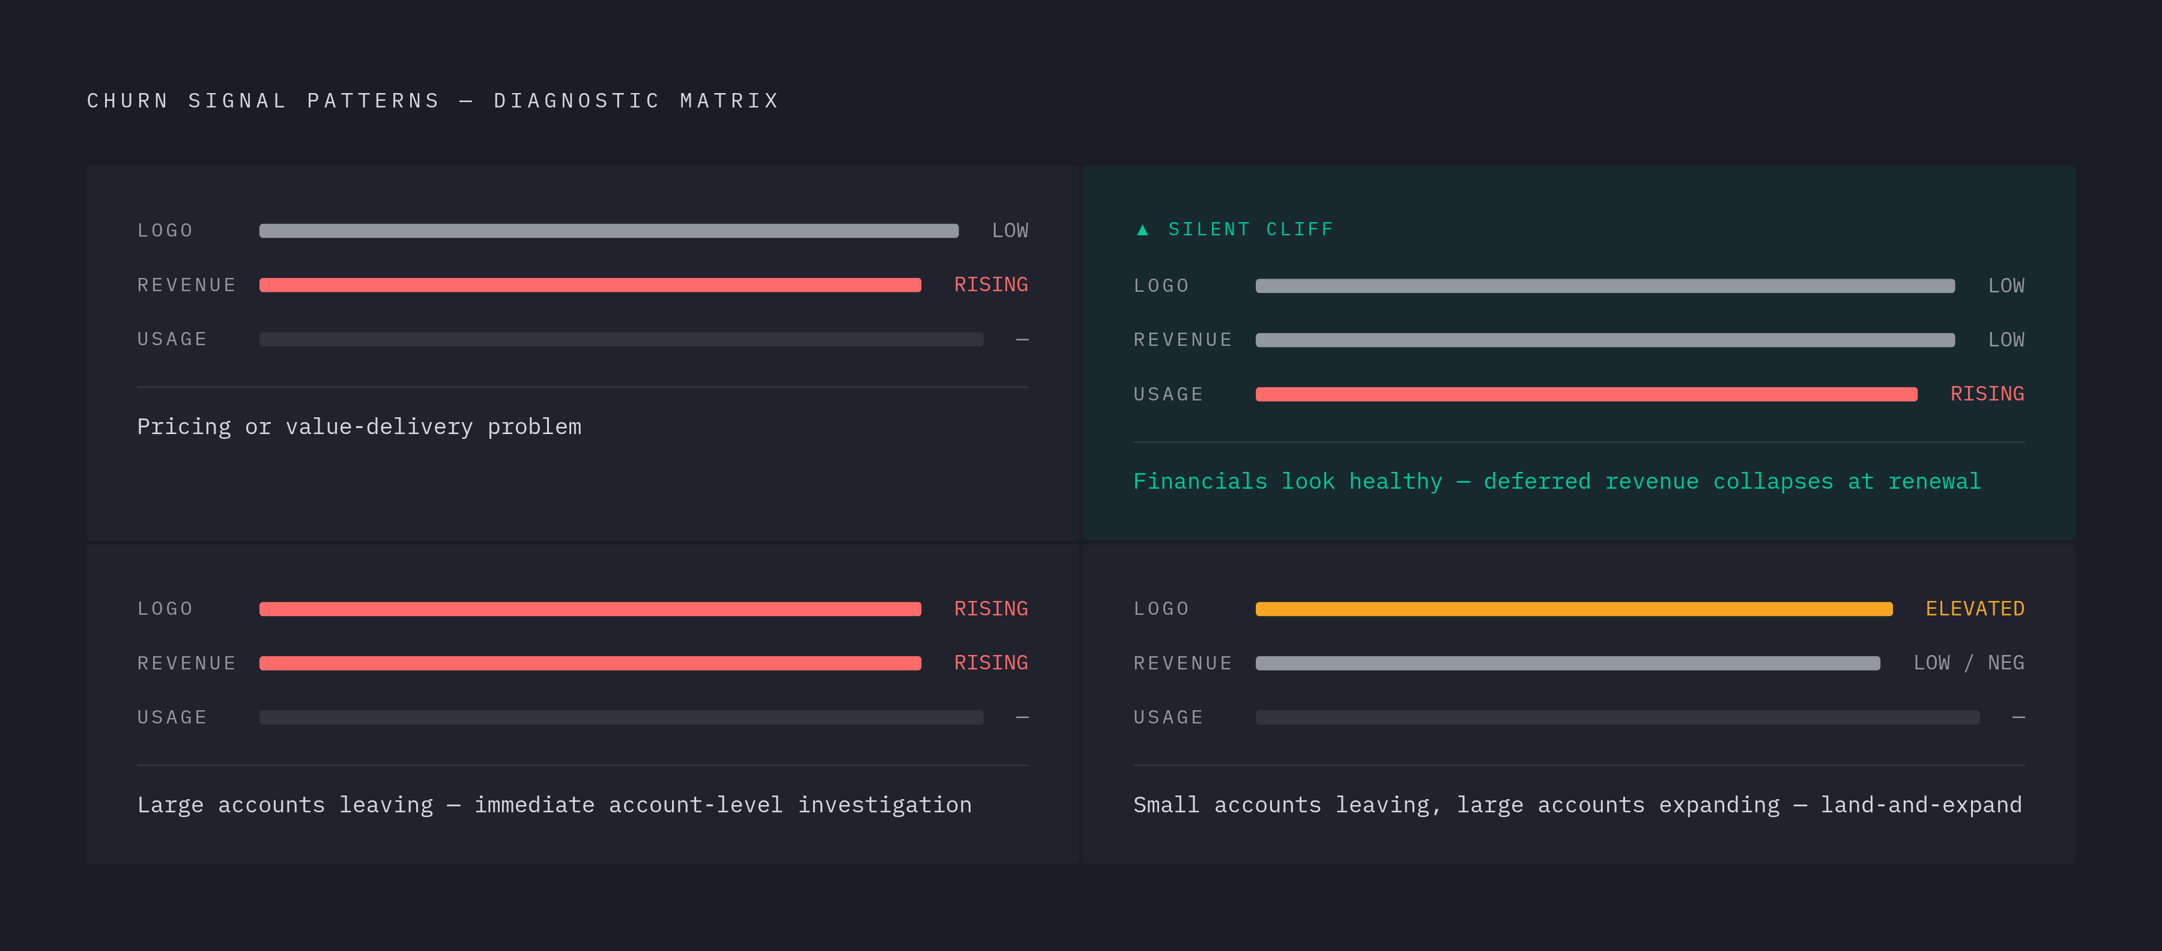This screenshot has width=2162, height=951.
Task: Click the LOGO row label in Small accounts card
Action: [x=1161, y=609]
